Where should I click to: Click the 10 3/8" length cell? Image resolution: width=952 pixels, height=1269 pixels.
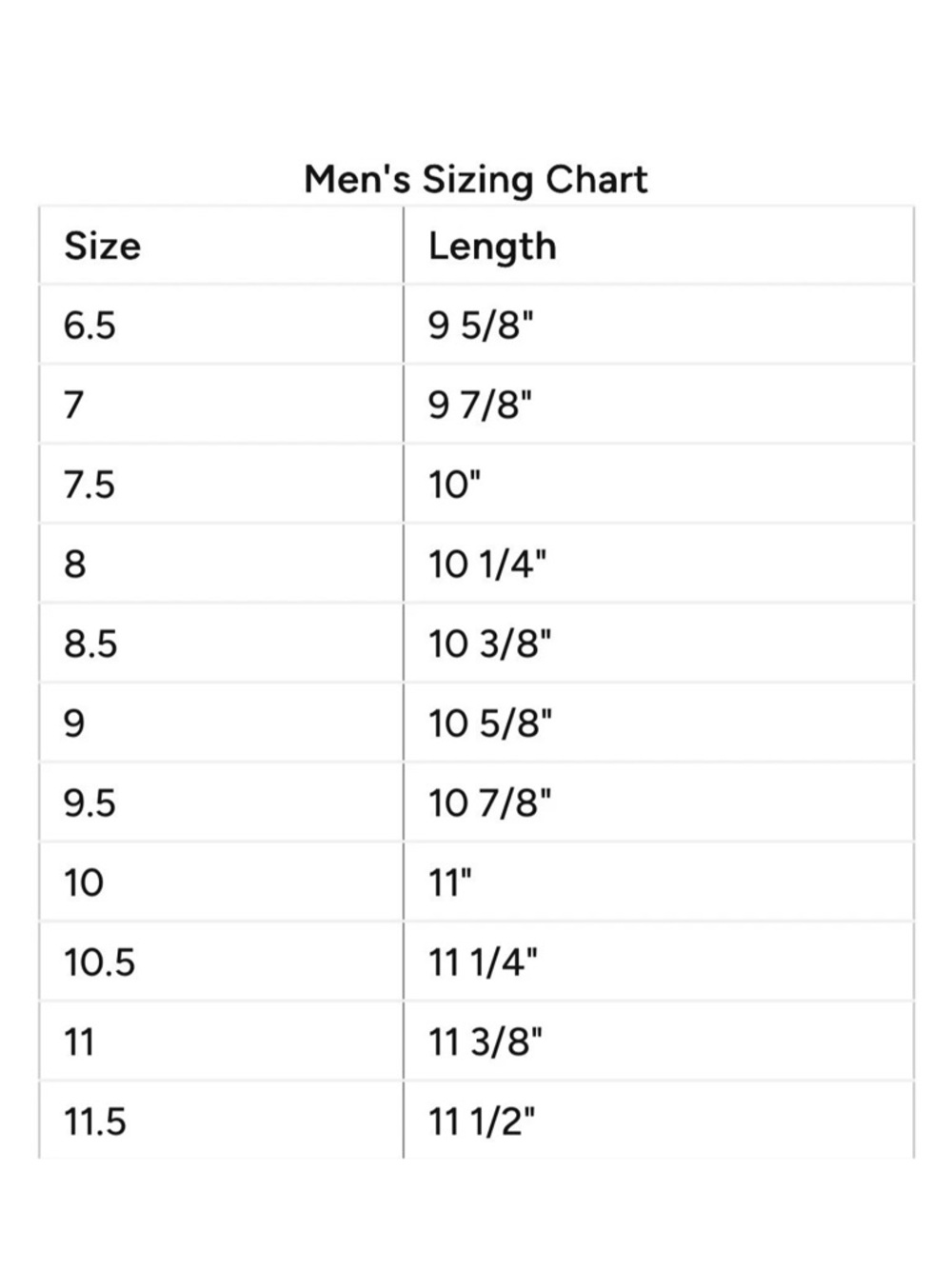[x=659, y=644]
